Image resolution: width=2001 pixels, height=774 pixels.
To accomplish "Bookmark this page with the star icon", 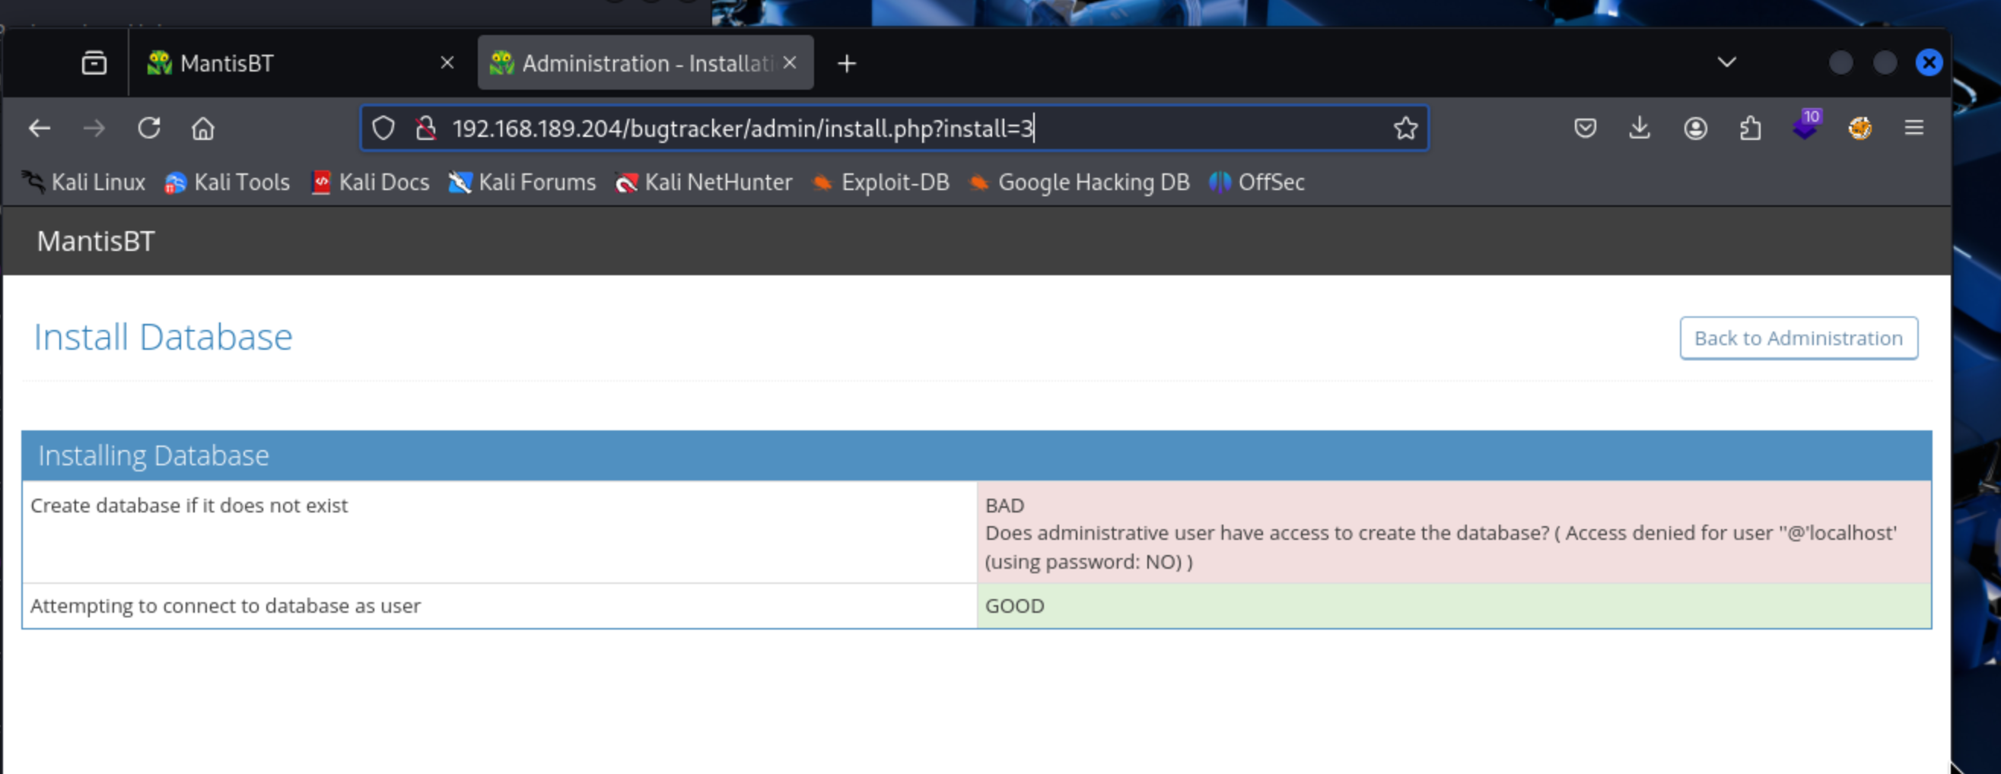I will [1405, 128].
